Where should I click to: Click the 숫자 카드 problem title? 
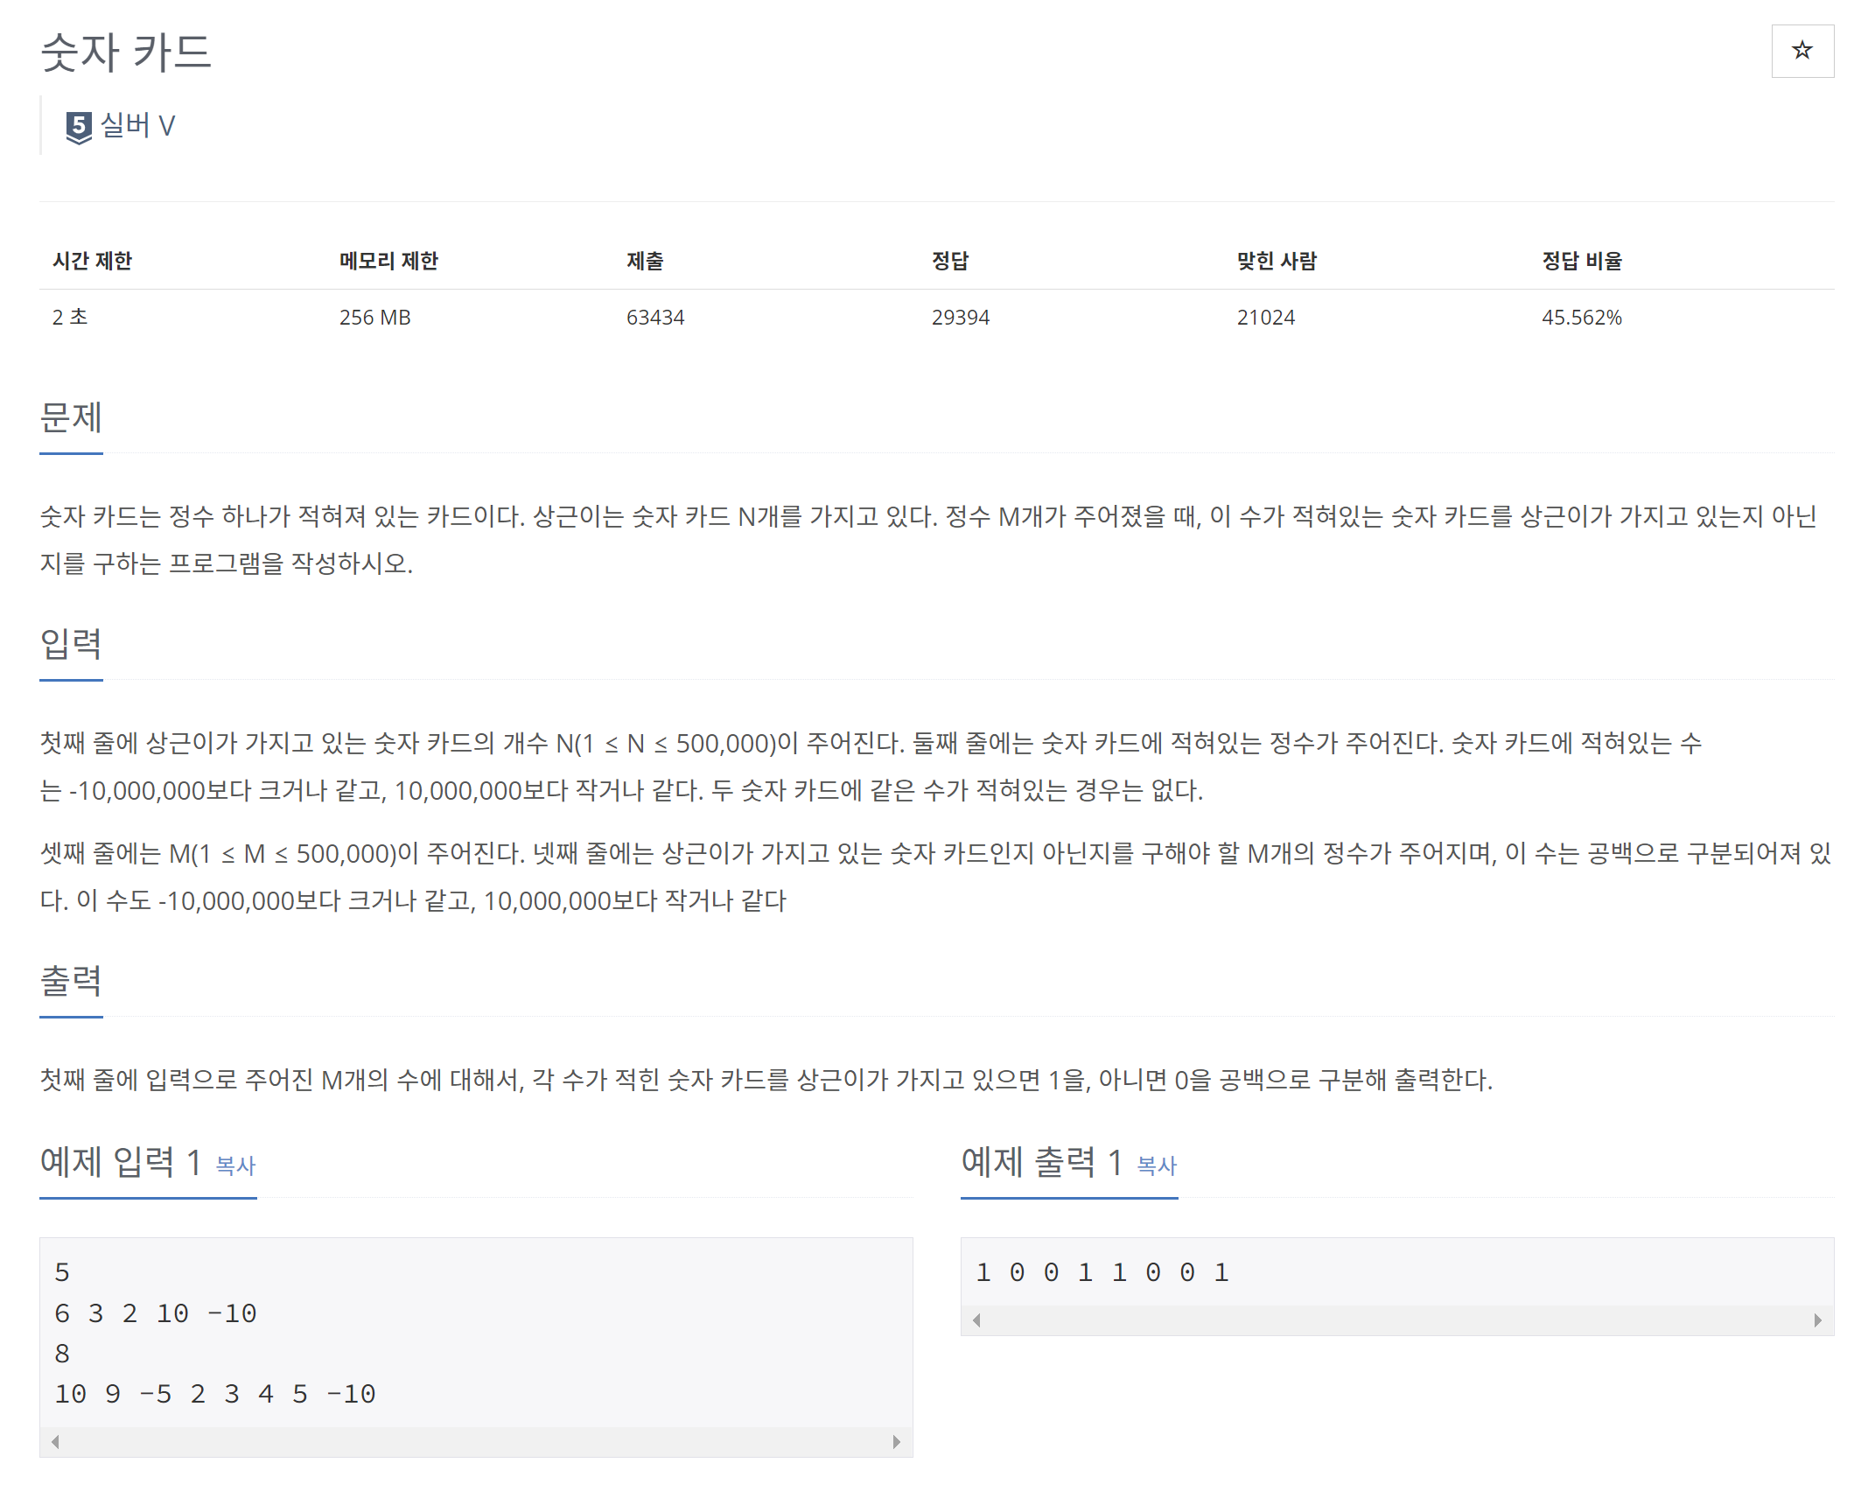(127, 52)
